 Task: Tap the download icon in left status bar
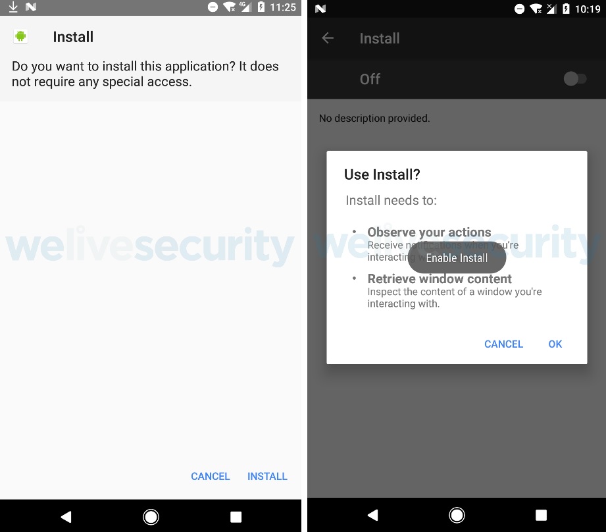(x=13, y=7)
